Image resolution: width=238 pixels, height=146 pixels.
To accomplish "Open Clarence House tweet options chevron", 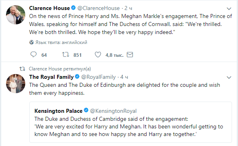I will pos(229,9).
